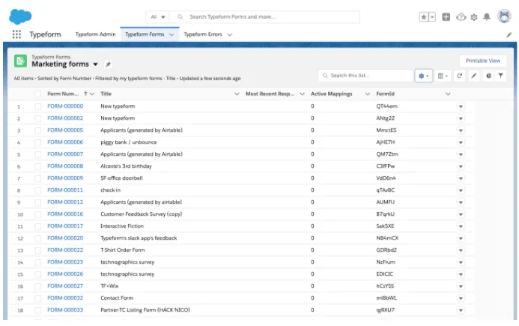Screen dimensions: 519x326
Task: Open the FORM-000033 record link
Action: point(65,310)
